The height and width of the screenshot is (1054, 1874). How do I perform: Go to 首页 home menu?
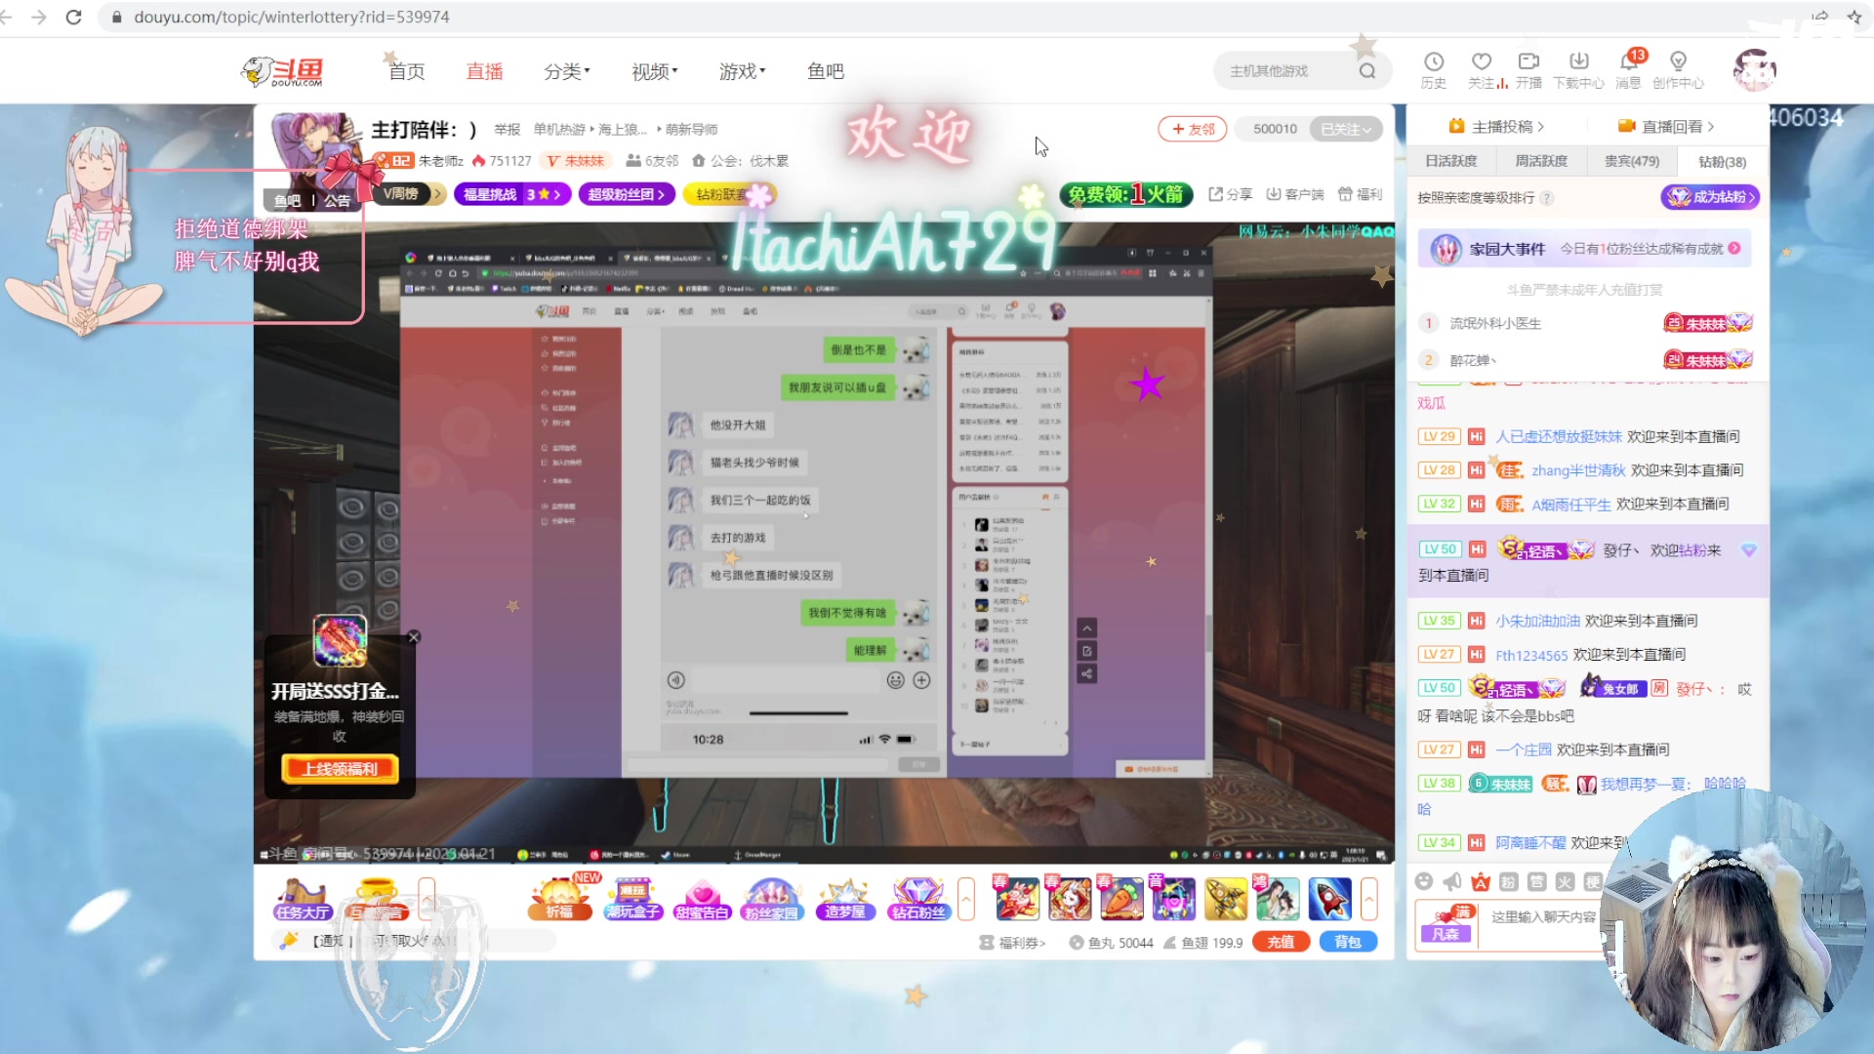(x=407, y=71)
